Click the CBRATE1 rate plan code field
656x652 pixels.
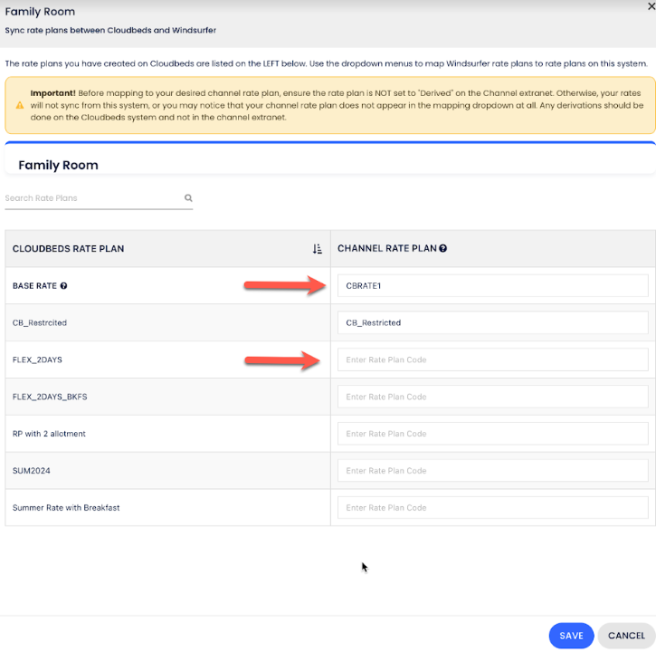pyautogui.click(x=492, y=286)
